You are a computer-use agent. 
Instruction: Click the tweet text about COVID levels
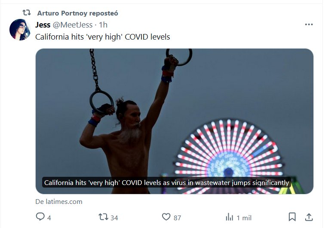[x=102, y=37]
